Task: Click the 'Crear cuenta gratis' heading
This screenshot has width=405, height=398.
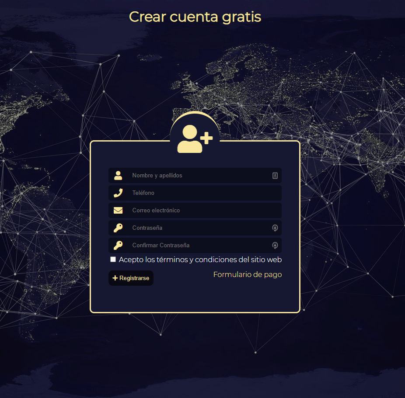Action: click(x=195, y=17)
